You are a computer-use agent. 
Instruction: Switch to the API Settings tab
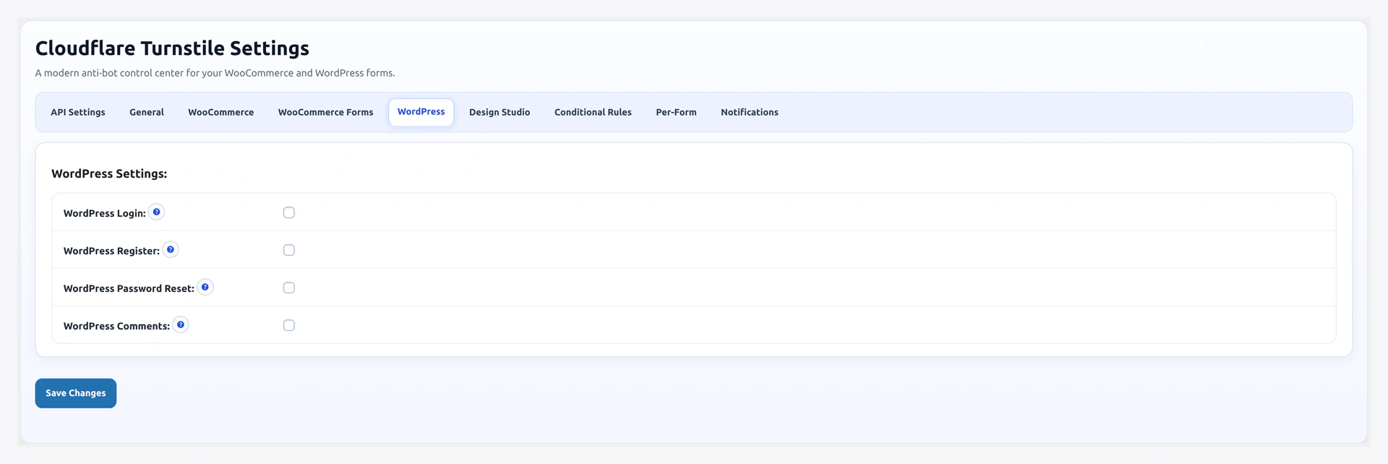tap(78, 112)
